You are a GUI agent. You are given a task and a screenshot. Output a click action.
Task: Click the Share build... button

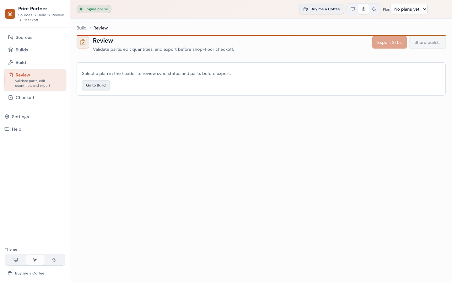[427, 42]
